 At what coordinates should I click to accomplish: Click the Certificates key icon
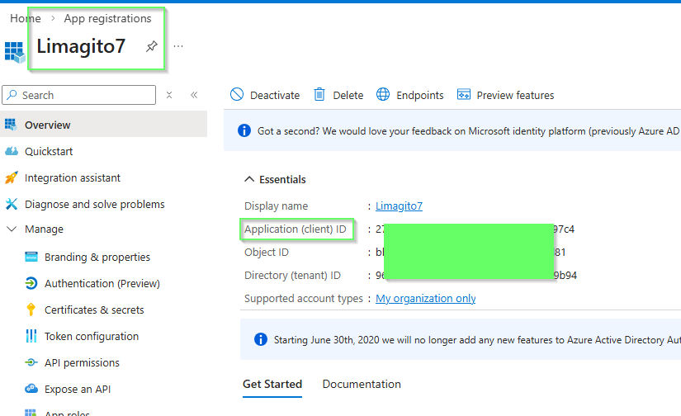pos(31,310)
